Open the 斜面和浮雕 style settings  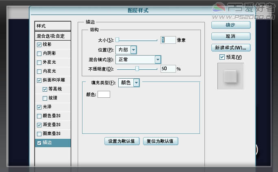click(x=54, y=80)
